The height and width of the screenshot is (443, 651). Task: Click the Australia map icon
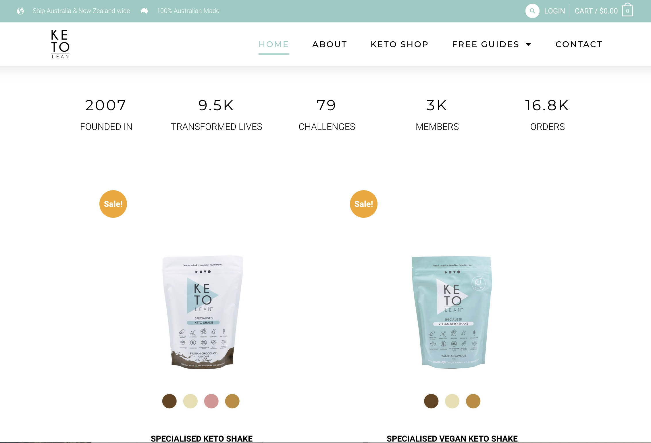144,11
